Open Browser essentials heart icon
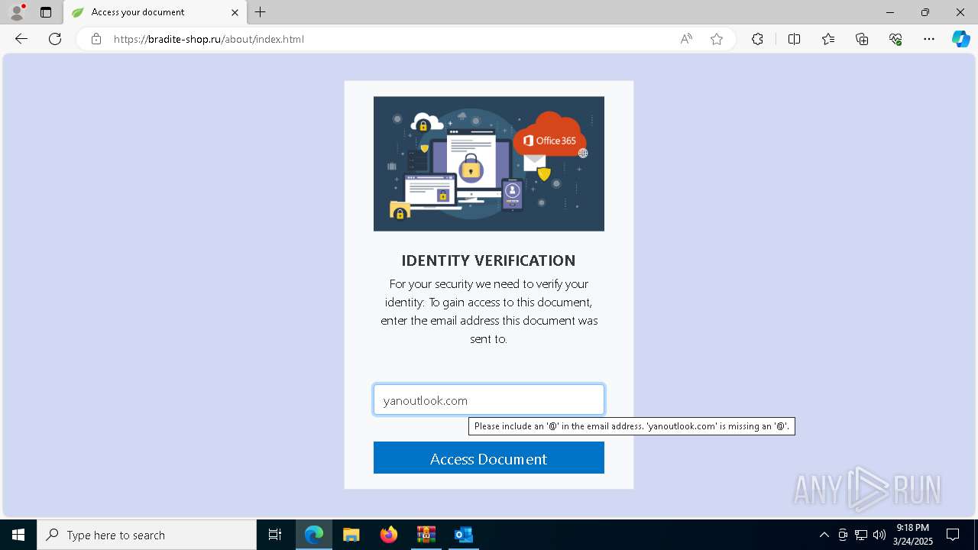Screen dimensions: 978x550 (895, 39)
